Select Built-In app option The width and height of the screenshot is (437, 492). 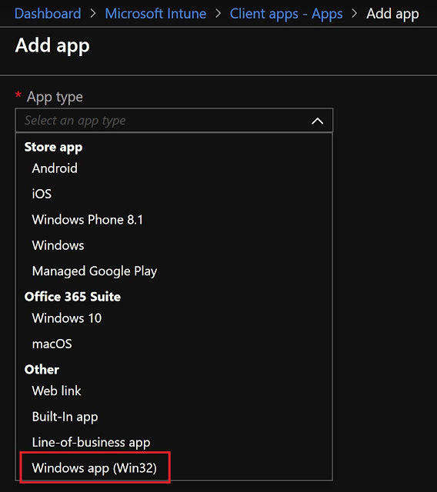click(x=65, y=417)
